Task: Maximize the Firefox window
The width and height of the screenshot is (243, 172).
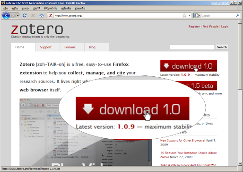Action: pyautogui.click(x=235, y=3)
